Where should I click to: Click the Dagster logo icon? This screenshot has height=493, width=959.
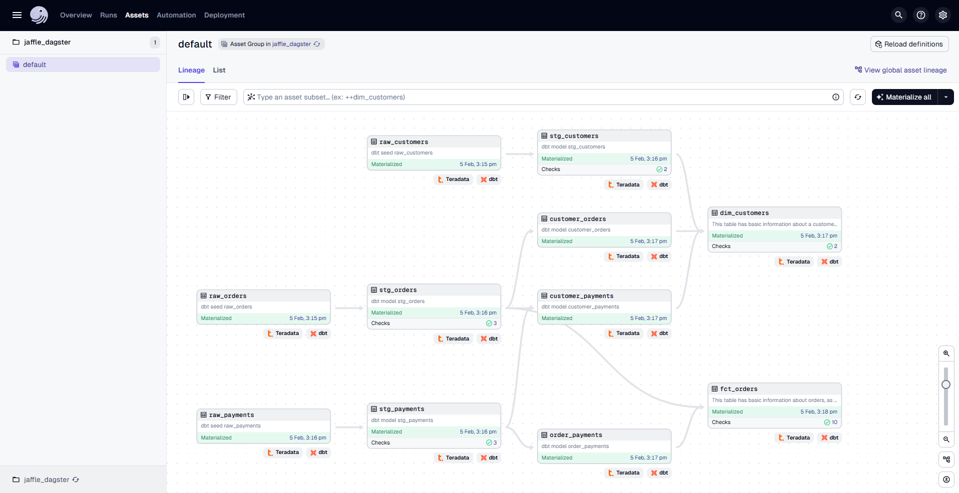pyautogui.click(x=39, y=15)
